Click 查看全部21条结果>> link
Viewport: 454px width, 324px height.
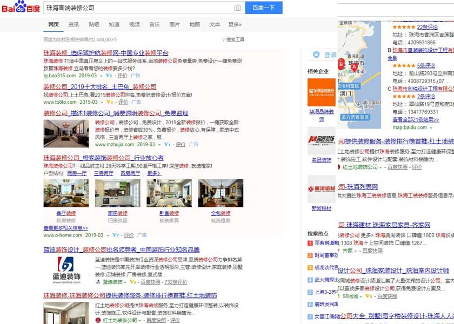click(x=416, y=119)
